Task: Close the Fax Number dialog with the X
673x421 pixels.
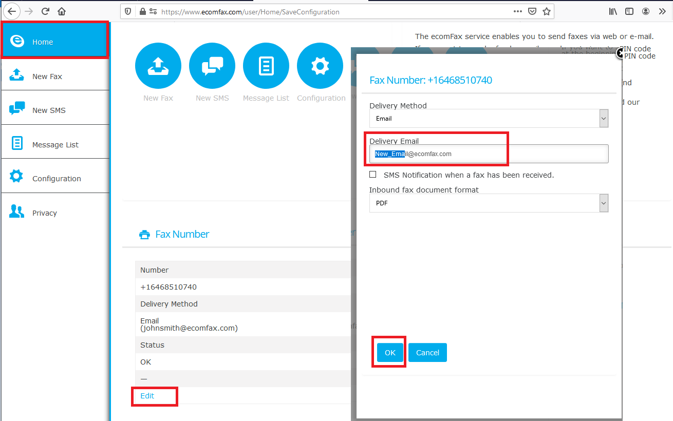Action: point(620,53)
